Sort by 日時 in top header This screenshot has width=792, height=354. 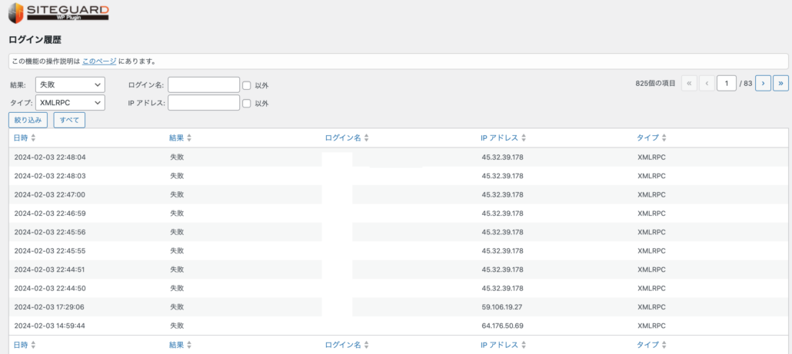point(22,137)
